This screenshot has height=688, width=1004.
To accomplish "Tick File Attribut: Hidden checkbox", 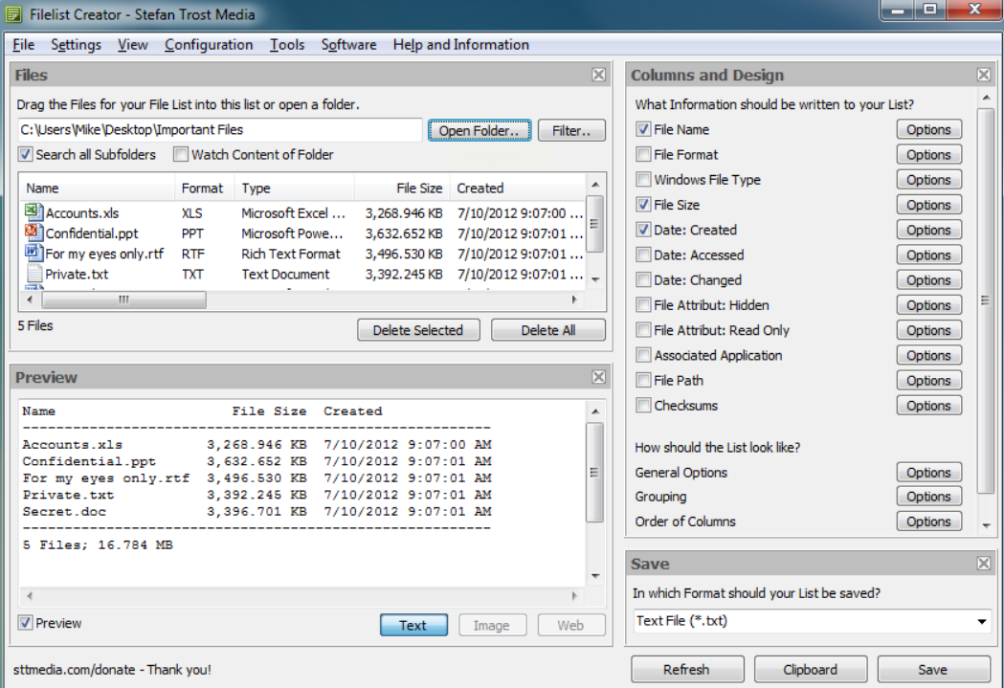I will (643, 304).
